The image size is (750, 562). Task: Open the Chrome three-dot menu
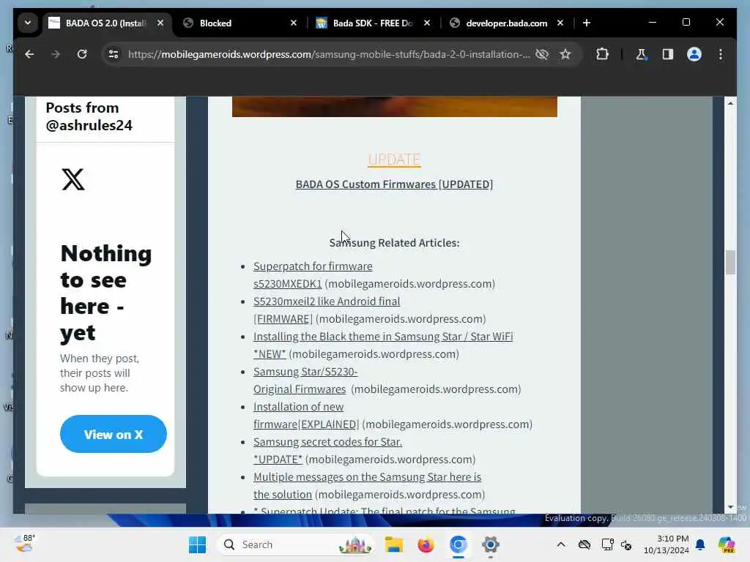tap(721, 54)
